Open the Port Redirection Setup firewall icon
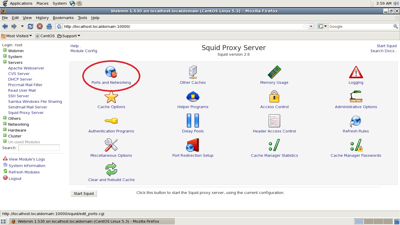The height and width of the screenshot is (225, 400). tap(193, 145)
